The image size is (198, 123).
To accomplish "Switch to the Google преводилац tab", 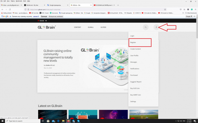I will (57, 5).
